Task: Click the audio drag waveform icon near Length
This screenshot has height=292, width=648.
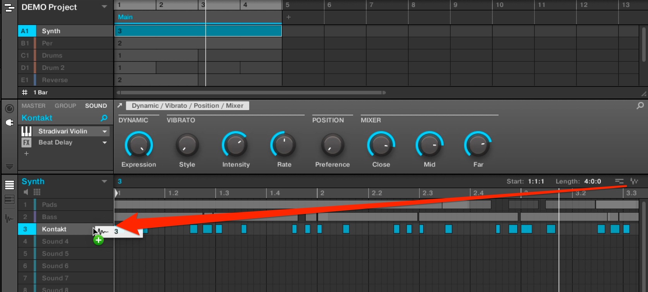Action: click(634, 181)
